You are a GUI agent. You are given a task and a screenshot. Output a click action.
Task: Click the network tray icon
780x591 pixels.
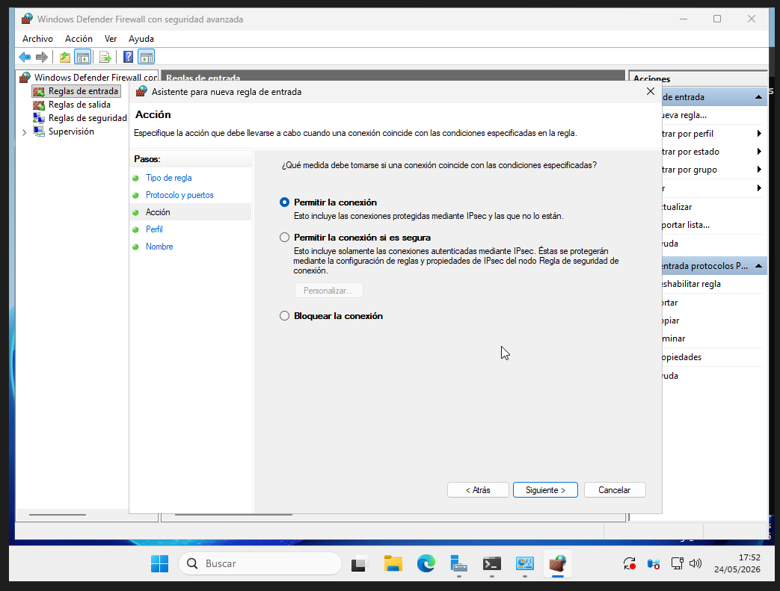(677, 563)
